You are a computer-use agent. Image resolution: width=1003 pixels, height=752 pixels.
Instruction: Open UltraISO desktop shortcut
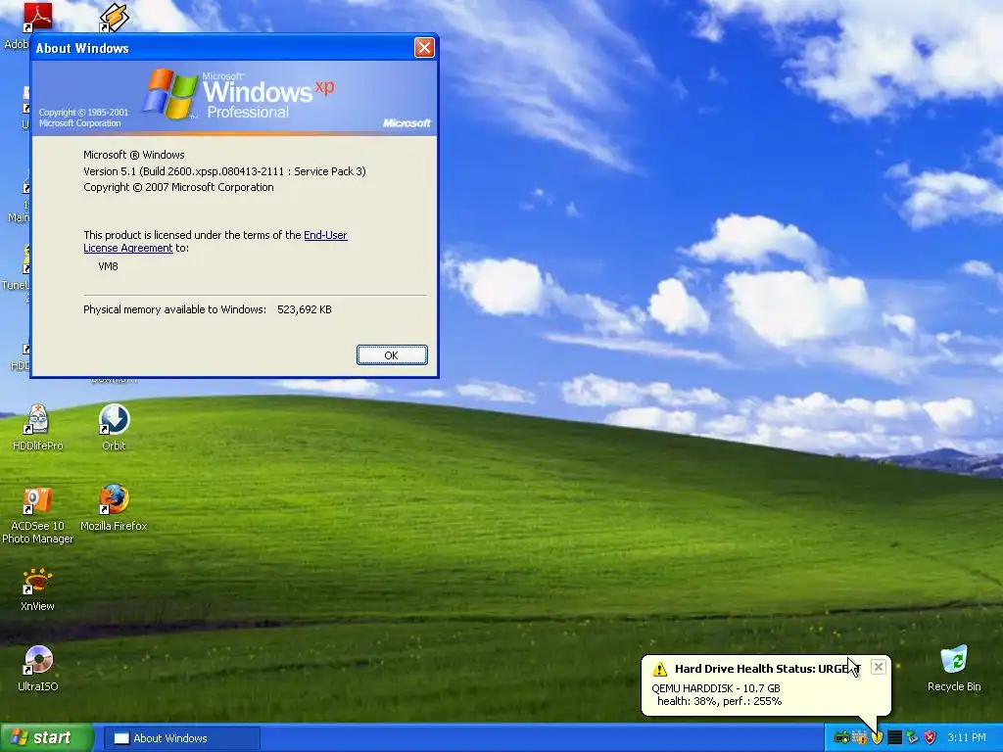pos(38,669)
